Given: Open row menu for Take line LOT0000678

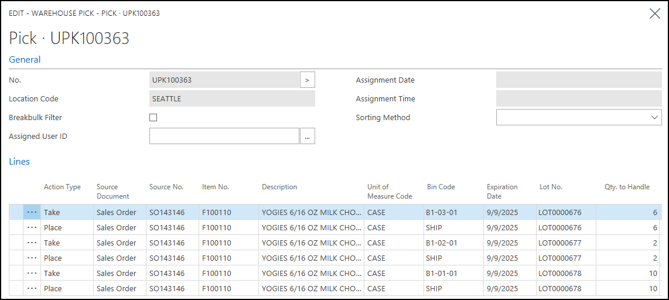Looking at the screenshot, I should (32, 273).
